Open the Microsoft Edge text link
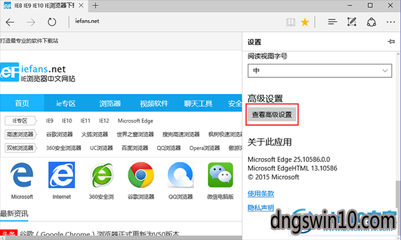This screenshot has height=240, width=401. click(135, 121)
